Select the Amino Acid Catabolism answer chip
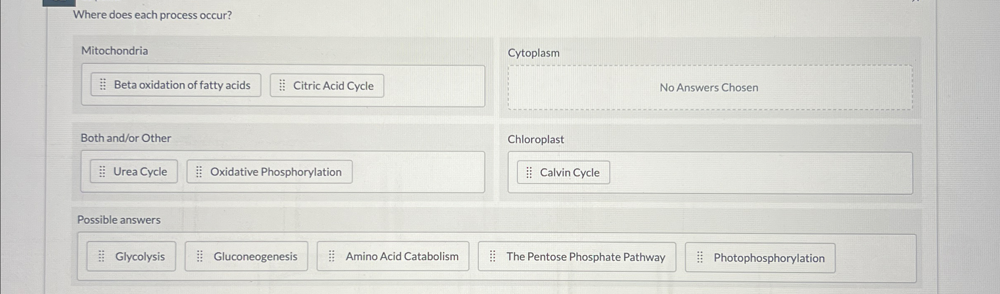 coord(393,256)
